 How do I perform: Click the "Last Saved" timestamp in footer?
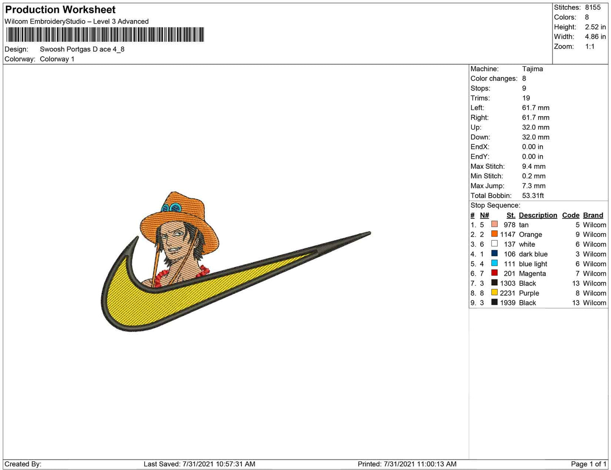tap(200, 464)
